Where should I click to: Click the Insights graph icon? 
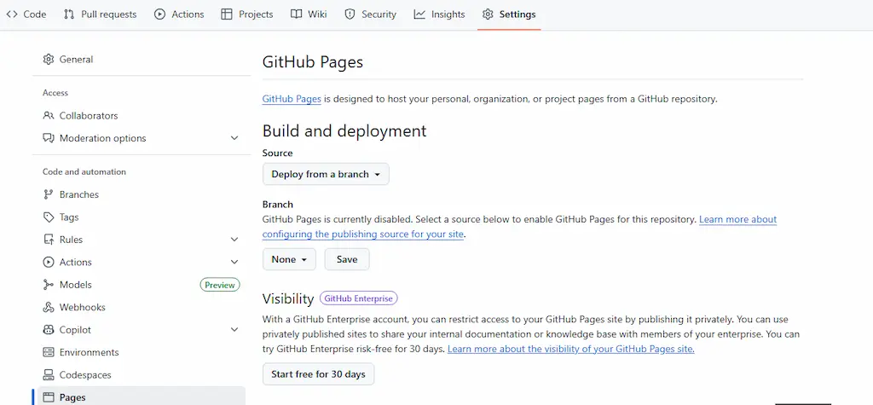419,14
